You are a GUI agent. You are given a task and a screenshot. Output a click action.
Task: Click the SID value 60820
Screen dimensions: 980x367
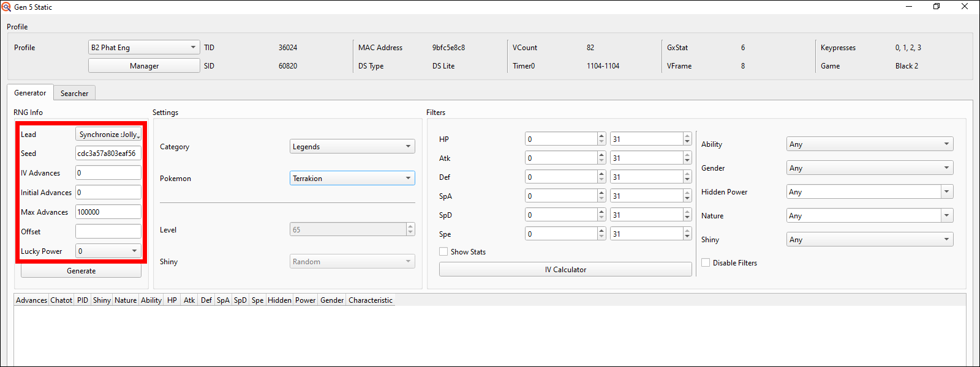[288, 65]
